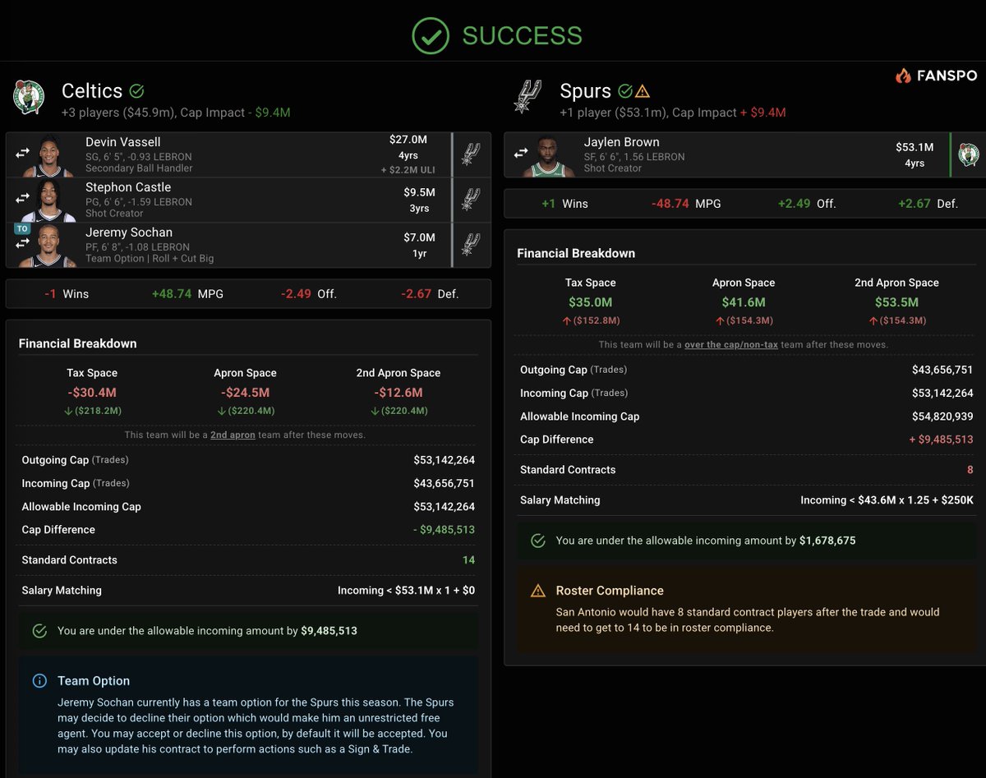
Task: Select Jeremy Sochan player name
Action: (x=129, y=232)
